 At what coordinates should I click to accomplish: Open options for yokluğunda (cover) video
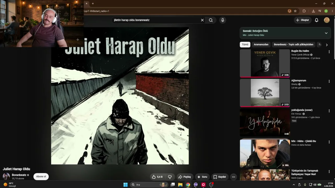coord(329,111)
